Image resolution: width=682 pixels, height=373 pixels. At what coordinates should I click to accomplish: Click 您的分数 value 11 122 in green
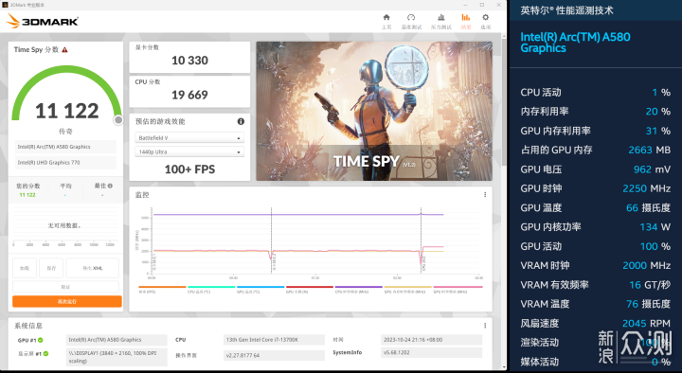coord(27,195)
